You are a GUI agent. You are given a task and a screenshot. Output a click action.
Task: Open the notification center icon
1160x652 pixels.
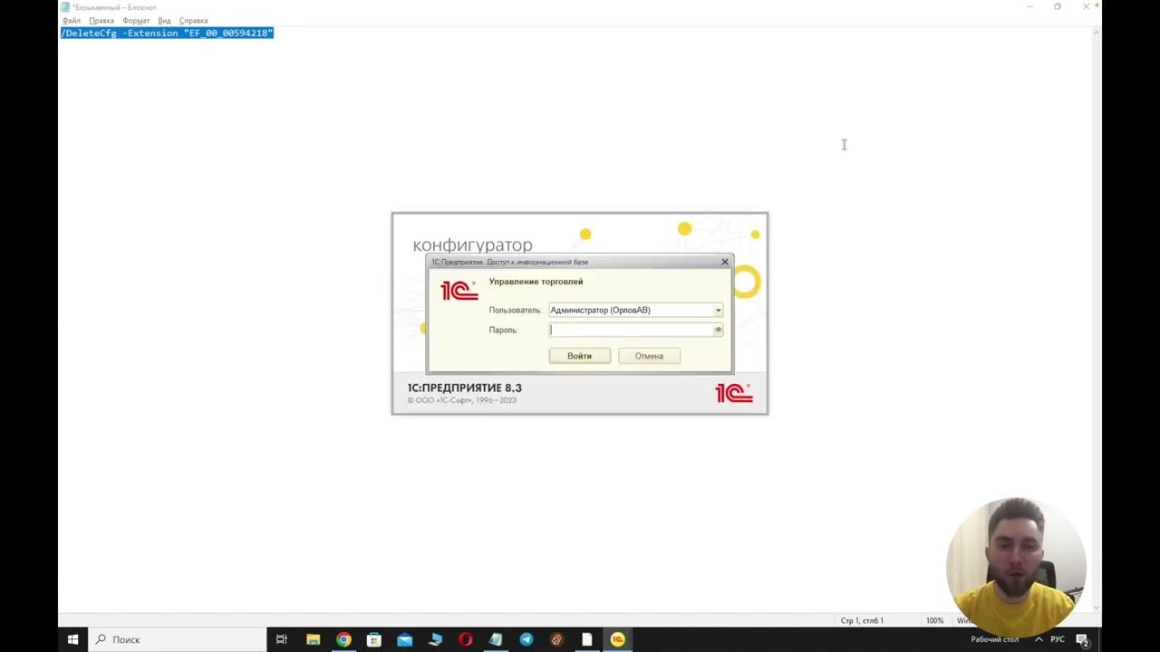point(1082,639)
